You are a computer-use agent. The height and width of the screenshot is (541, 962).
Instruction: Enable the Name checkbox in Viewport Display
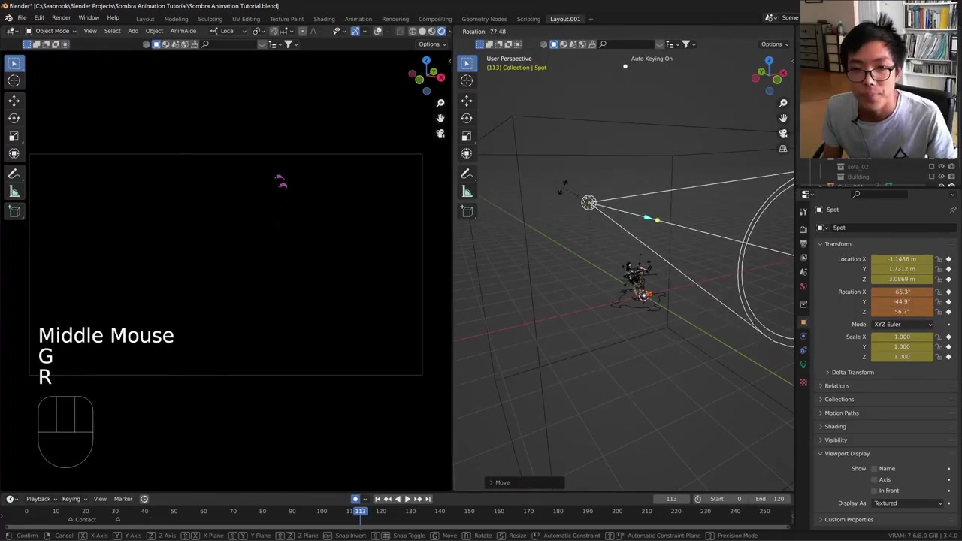pyautogui.click(x=874, y=469)
